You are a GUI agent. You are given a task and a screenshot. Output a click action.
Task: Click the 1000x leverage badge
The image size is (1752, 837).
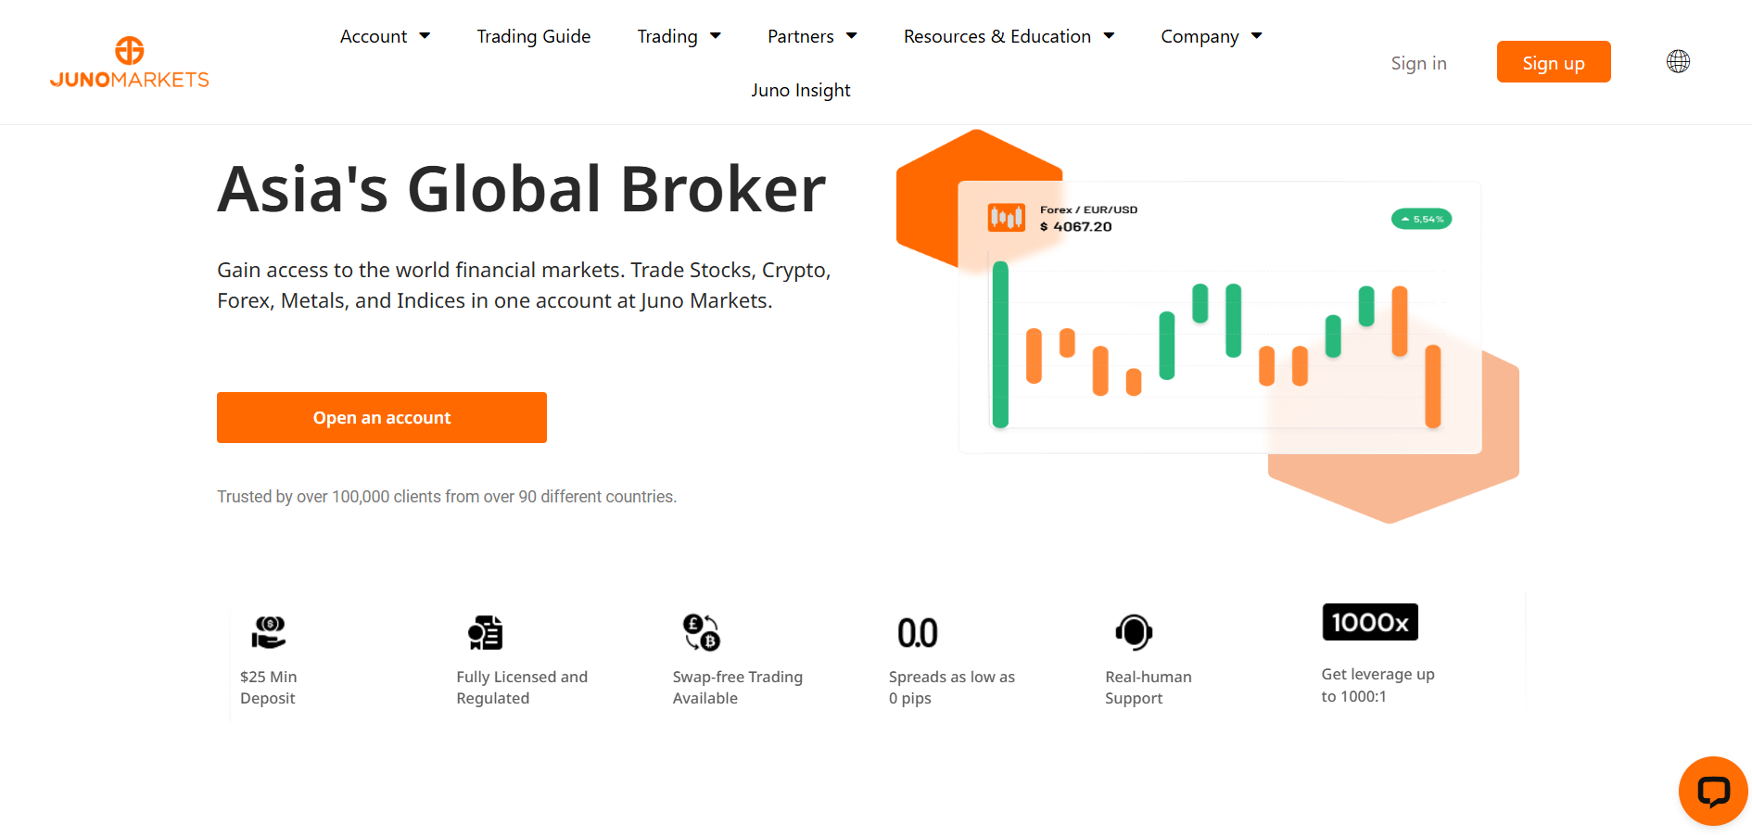coord(1370,622)
